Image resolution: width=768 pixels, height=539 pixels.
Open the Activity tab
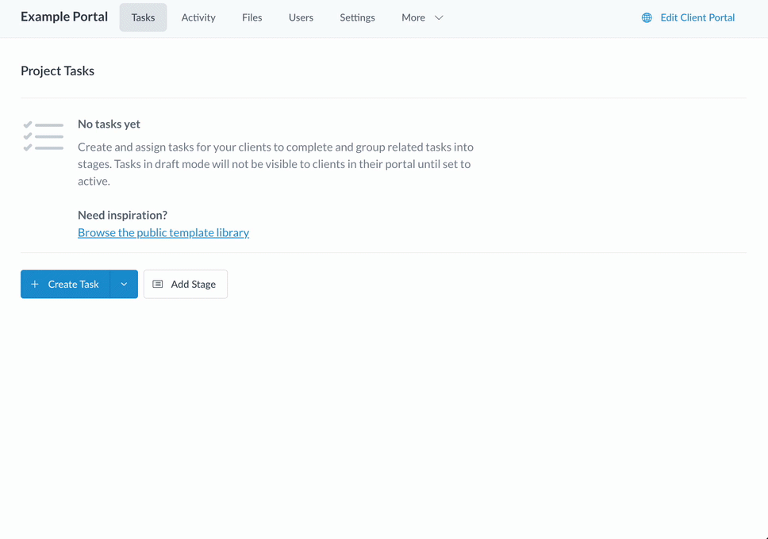point(198,17)
